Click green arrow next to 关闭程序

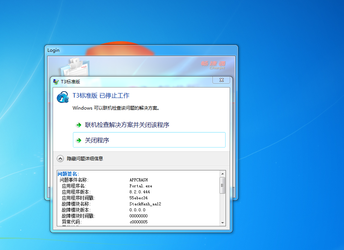click(x=79, y=140)
